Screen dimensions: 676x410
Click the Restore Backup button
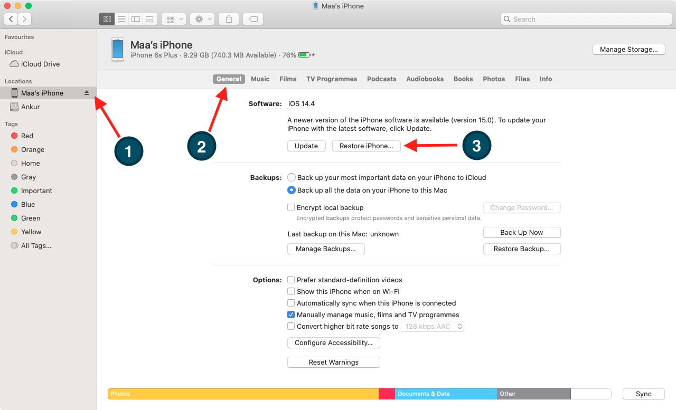coord(522,249)
